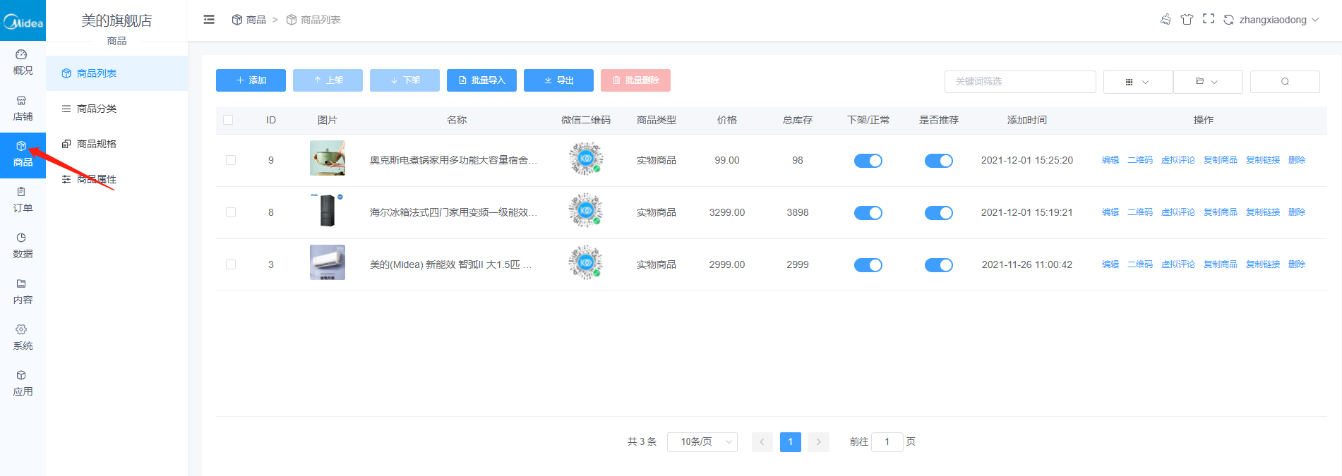Click 虚拟评论 link for product 3

[1178, 264]
